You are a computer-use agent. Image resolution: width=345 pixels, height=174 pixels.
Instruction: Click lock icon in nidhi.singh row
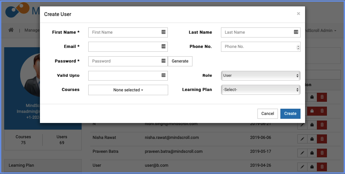pos(312,125)
